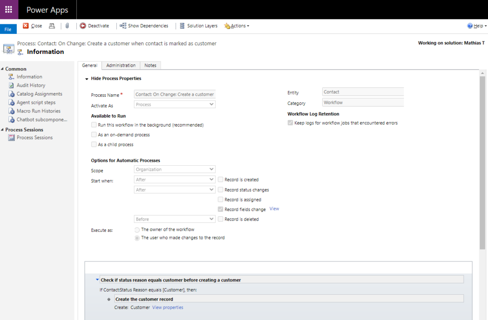This screenshot has width=488, height=320.
Task: Click the Close button label
Action: (36, 26)
